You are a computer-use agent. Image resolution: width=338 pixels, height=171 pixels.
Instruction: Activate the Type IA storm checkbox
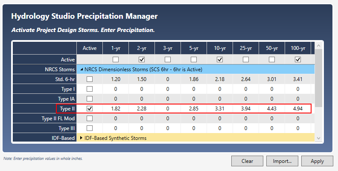(90, 99)
